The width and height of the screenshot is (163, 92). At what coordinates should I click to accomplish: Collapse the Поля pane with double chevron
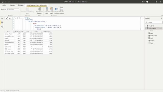coord(161,18)
